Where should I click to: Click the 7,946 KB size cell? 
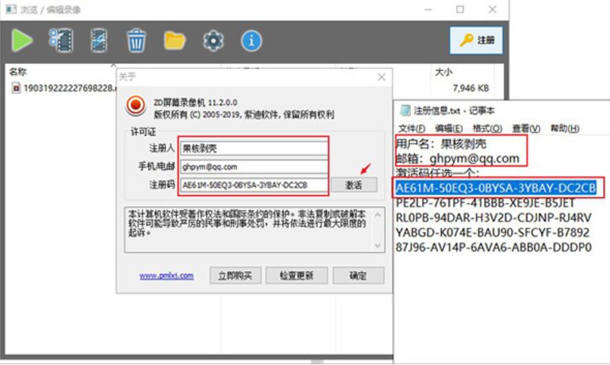(470, 88)
